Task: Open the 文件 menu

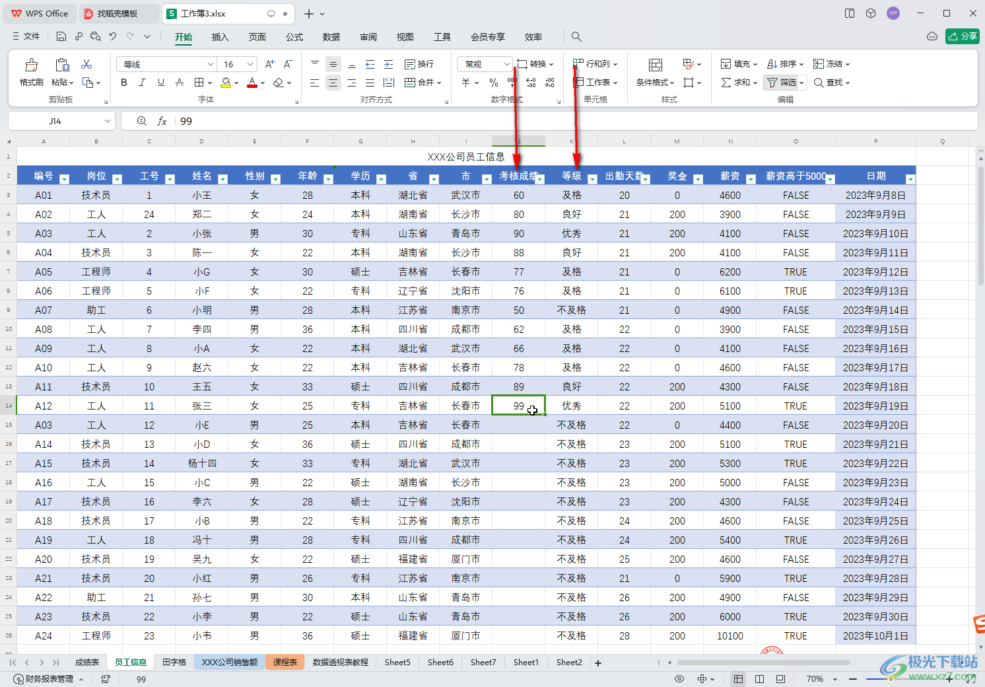Action: click(x=26, y=37)
